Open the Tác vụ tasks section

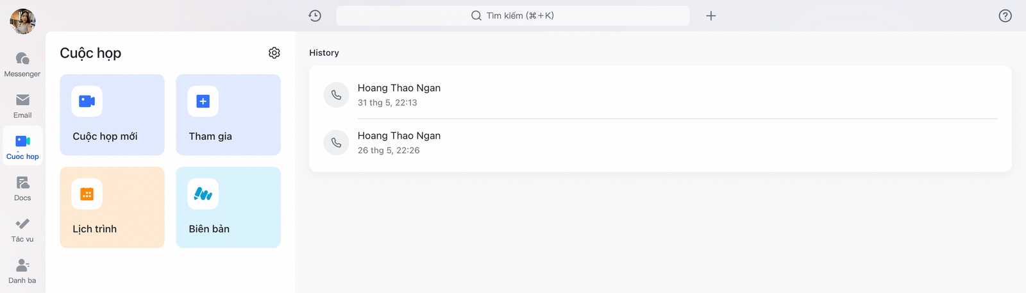point(22,230)
